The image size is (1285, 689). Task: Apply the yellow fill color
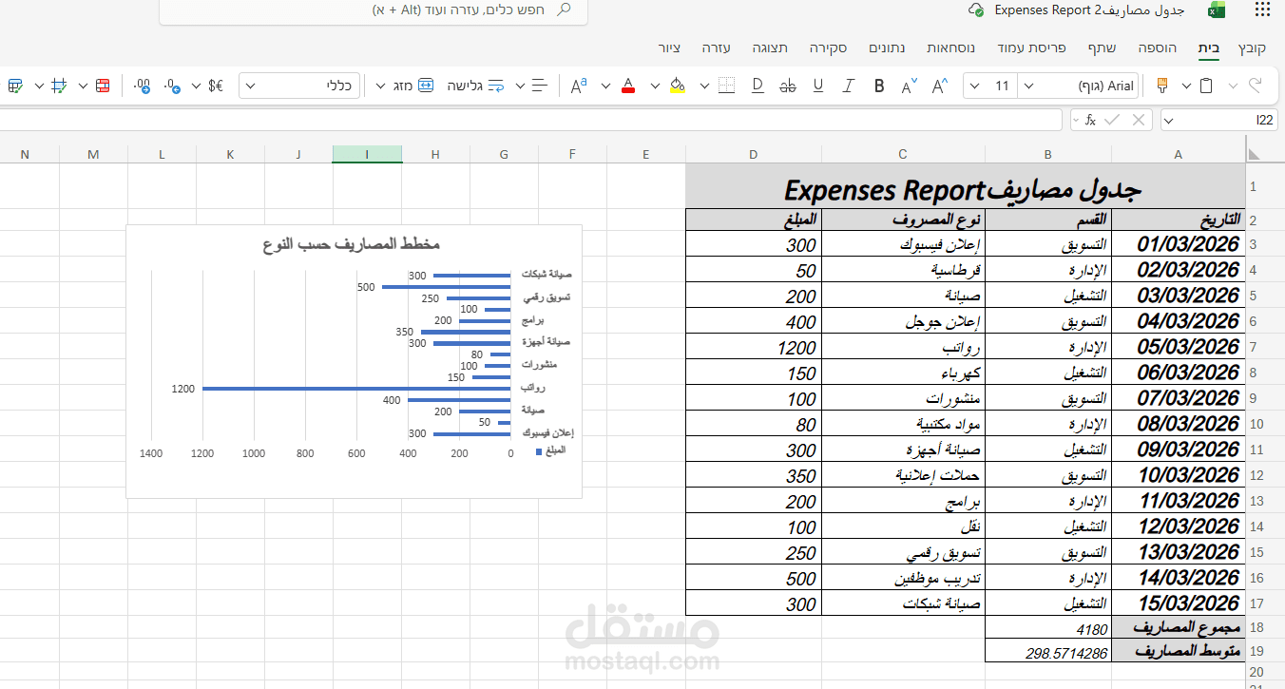pyautogui.click(x=677, y=86)
